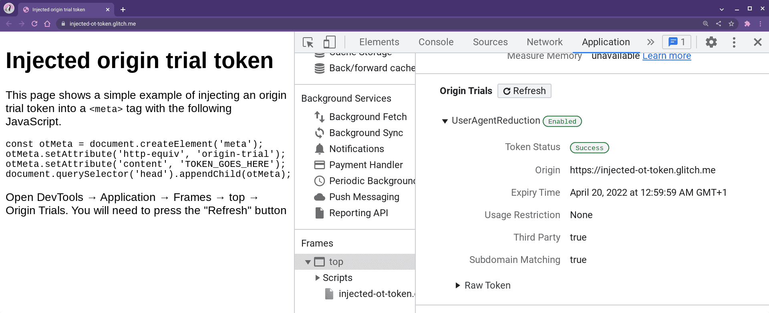
Task: Reload the page with browser refresh icon
Action: coord(34,24)
